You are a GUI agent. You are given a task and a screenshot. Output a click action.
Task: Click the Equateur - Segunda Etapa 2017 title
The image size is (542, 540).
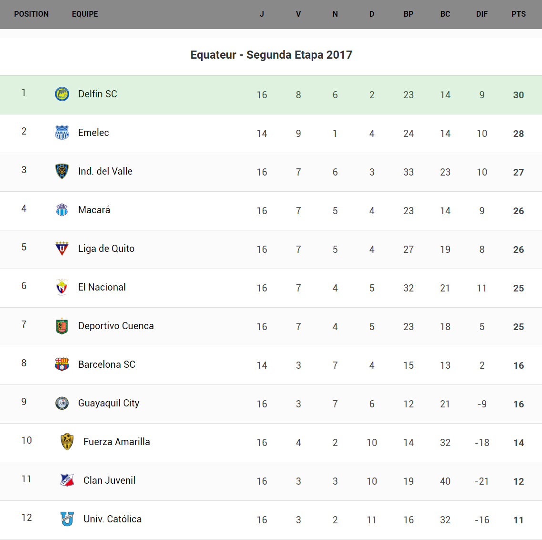[271, 55]
